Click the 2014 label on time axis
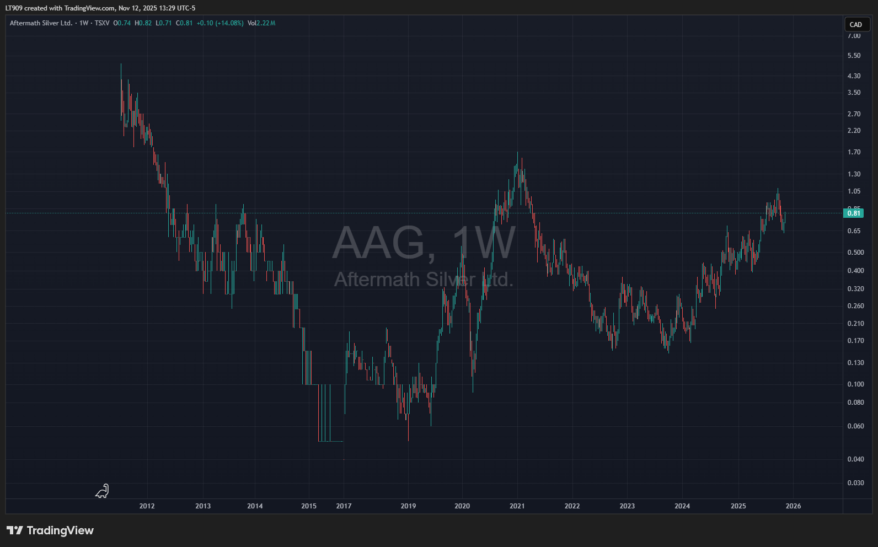 click(255, 506)
